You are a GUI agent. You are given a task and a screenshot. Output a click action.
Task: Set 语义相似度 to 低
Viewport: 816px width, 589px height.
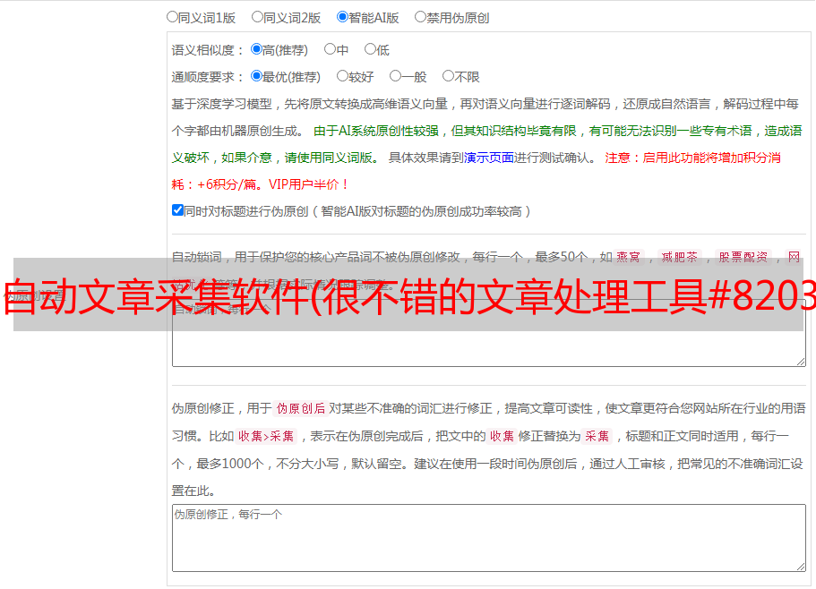pos(370,49)
